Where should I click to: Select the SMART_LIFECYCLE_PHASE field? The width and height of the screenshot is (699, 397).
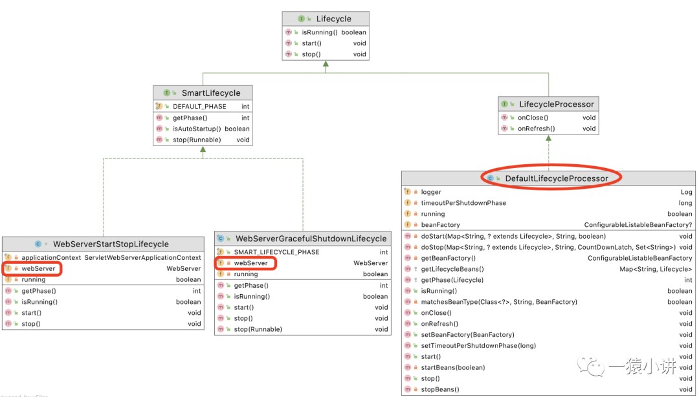click(303, 252)
